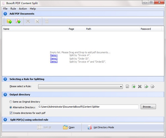Click the padlock password icon in toolbar
Screen dimensions: 166x138
coord(47,21)
